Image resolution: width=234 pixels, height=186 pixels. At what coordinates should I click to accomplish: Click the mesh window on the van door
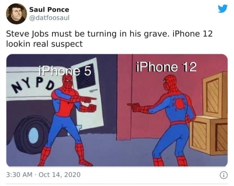click(x=86, y=77)
